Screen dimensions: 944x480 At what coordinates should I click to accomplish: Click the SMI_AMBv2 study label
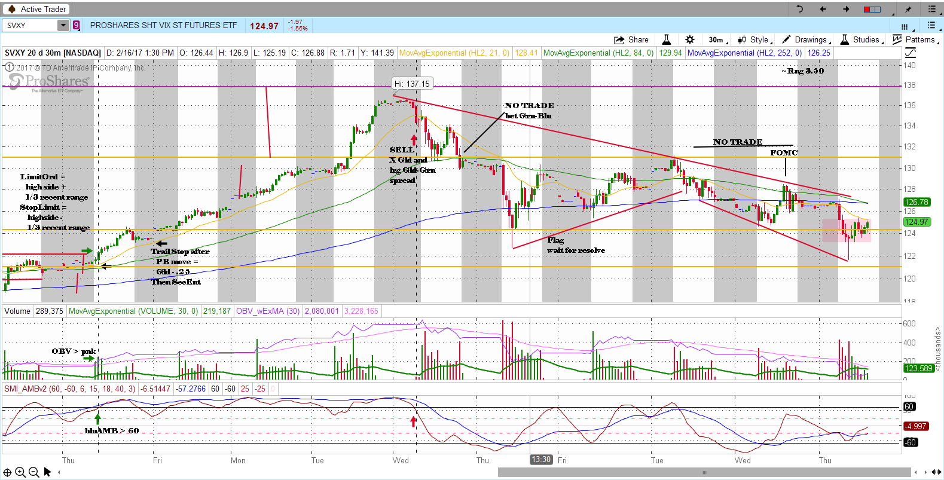[70, 389]
